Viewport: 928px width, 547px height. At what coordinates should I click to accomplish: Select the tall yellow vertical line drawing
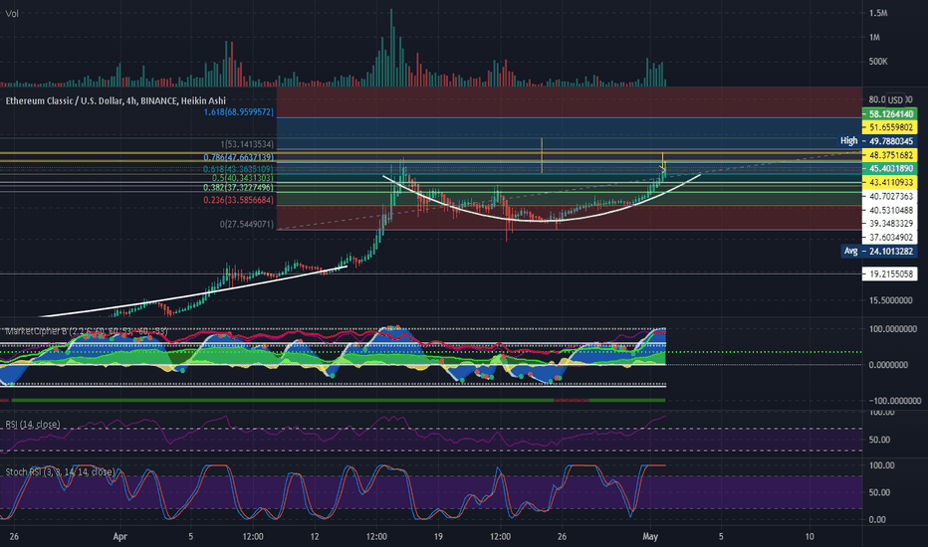(542, 155)
